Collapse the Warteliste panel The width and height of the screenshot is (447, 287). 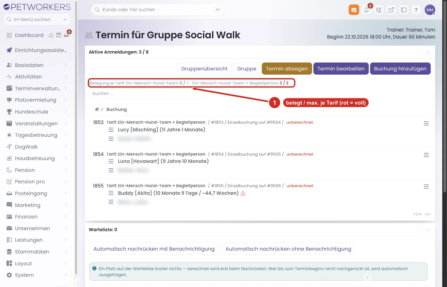tap(420, 230)
